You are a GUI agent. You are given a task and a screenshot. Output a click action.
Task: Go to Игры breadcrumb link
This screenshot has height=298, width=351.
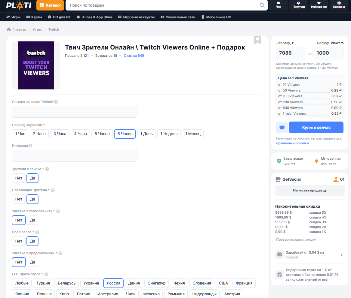tap(37, 29)
